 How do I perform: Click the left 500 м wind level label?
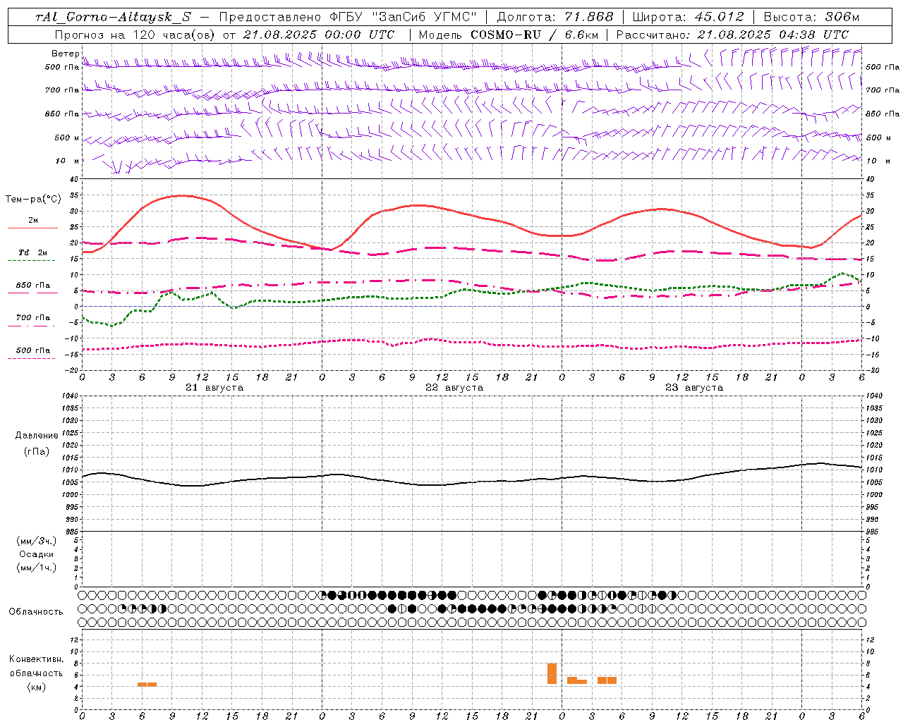point(68,138)
